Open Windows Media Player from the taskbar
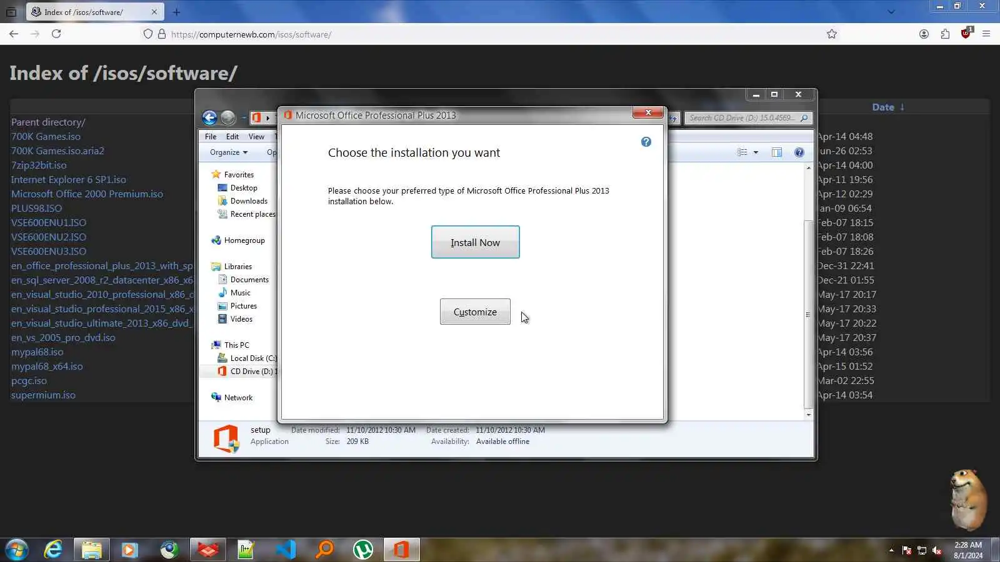 pyautogui.click(x=130, y=550)
